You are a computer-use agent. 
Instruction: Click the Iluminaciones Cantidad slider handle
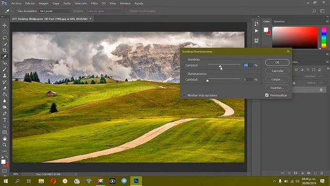[207, 81]
